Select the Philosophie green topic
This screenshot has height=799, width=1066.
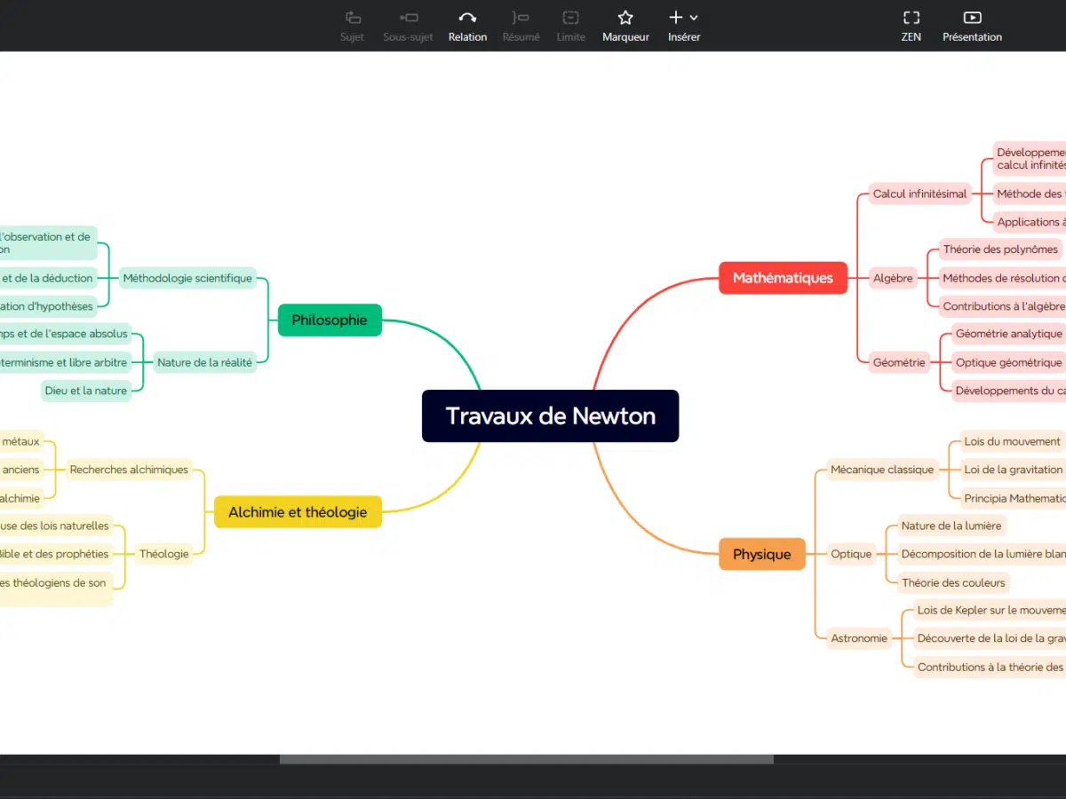pyautogui.click(x=330, y=320)
